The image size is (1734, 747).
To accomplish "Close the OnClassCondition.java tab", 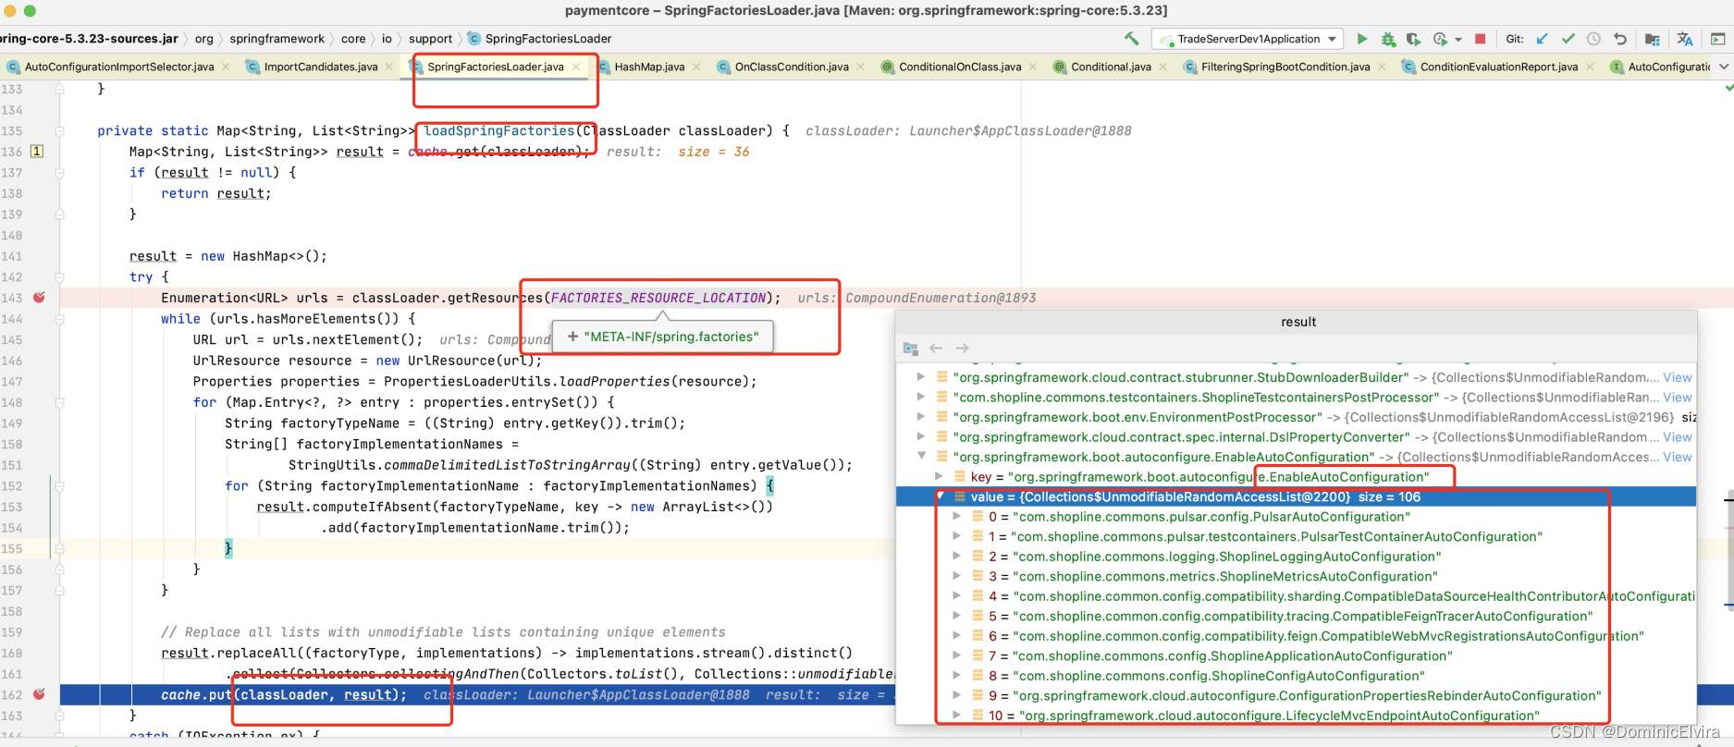I will tap(860, 67).
